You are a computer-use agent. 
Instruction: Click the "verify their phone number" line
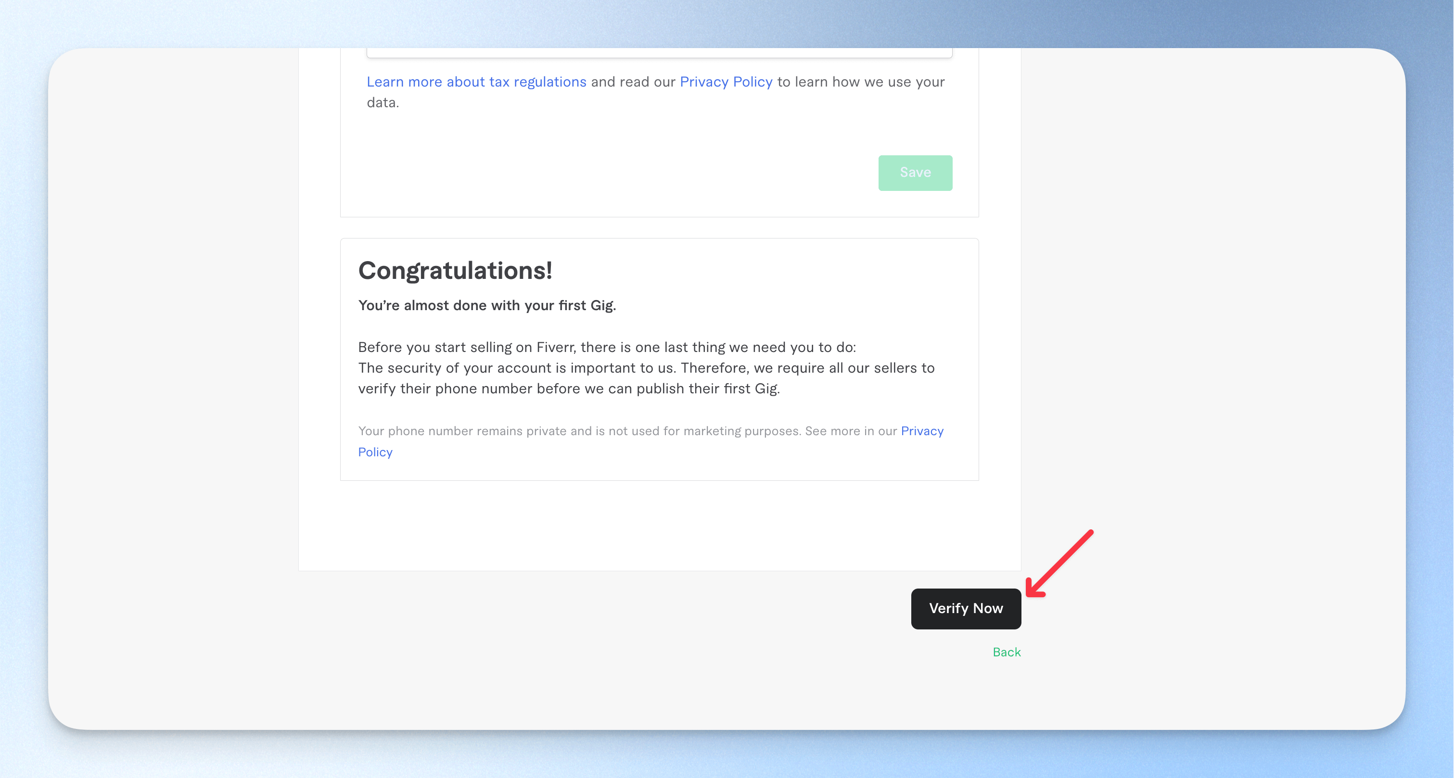point(569,389)
